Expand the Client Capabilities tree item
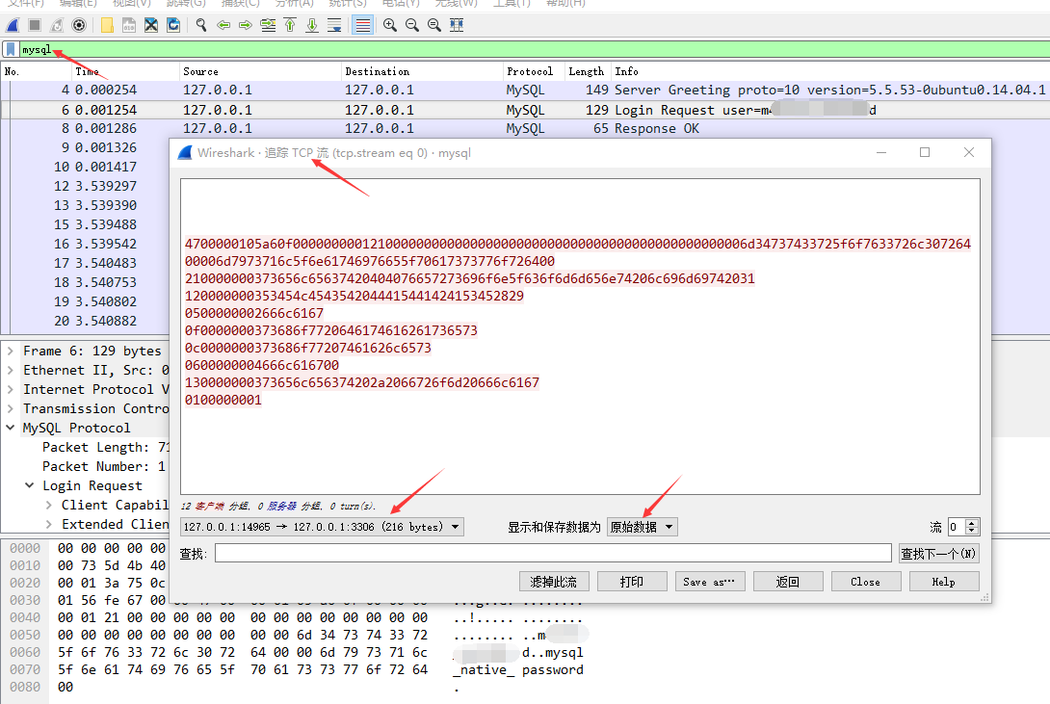Screen dimensions: 1050x704 (x=49, y=505)
